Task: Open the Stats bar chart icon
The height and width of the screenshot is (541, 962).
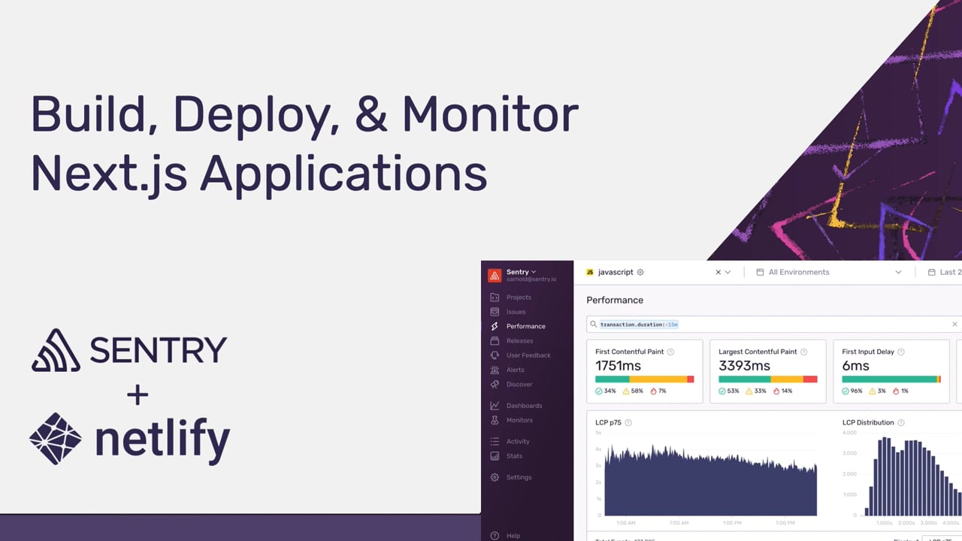Action: (x=495, y=456)
